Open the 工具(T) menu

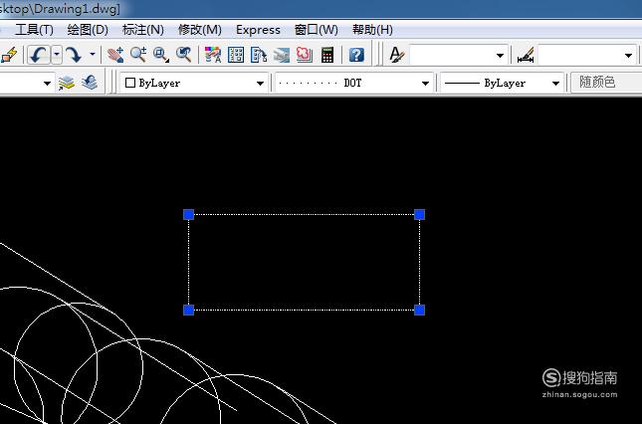pos(34,30)
